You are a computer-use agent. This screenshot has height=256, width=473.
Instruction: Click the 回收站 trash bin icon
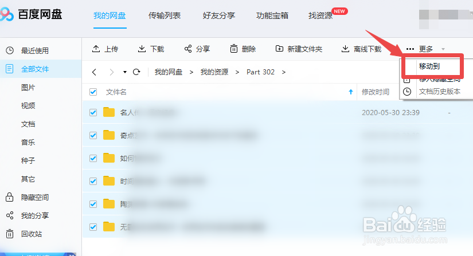10,234
